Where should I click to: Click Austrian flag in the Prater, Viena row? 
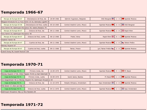coord(113,37)
